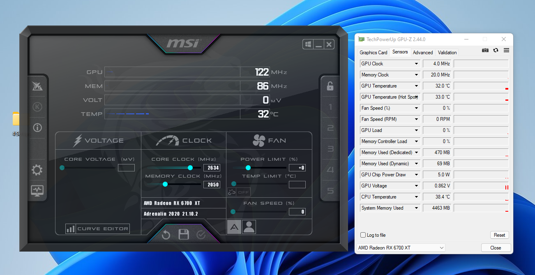Click the MSI dragon OC scanner icon
The width and height of the screenshot is (535, 275).
[37, 86]
